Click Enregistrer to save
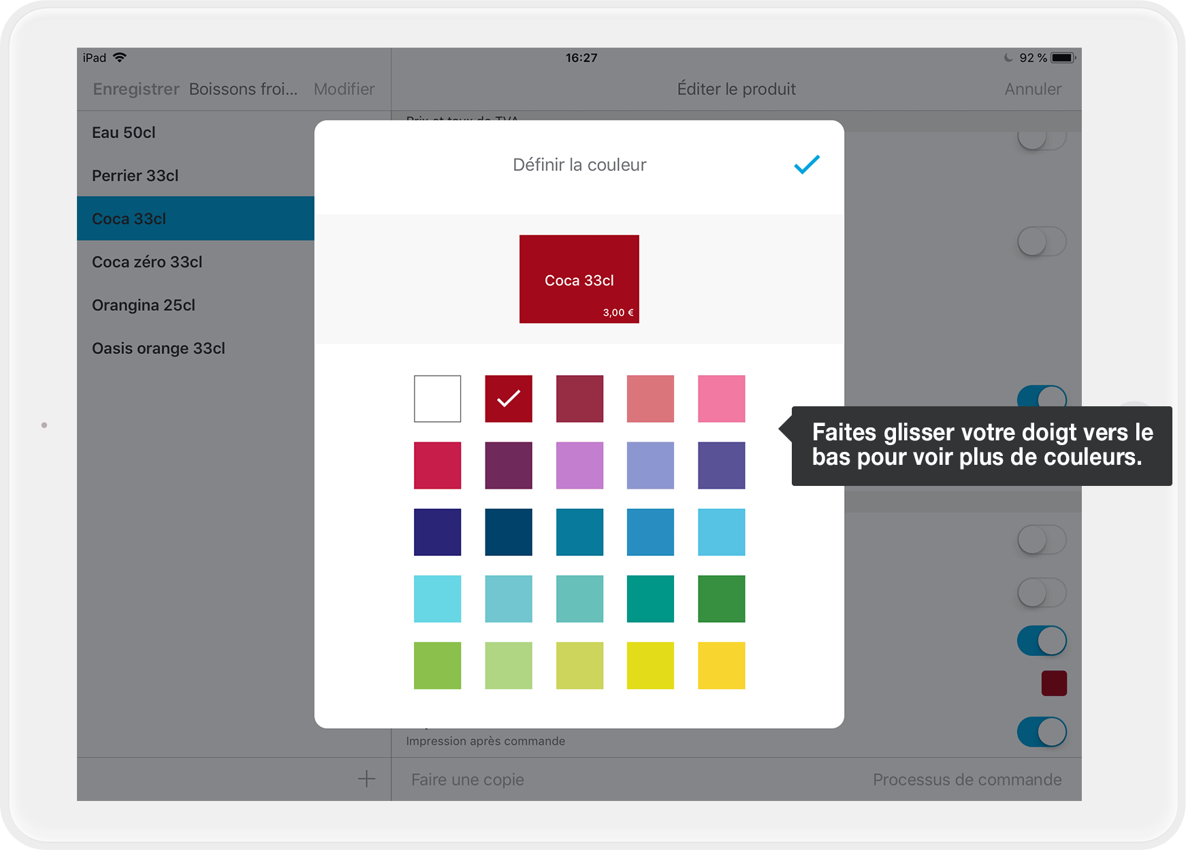The height and width of the screenshot is (850, 1186). pyautogui.click(x=136, y=89)
